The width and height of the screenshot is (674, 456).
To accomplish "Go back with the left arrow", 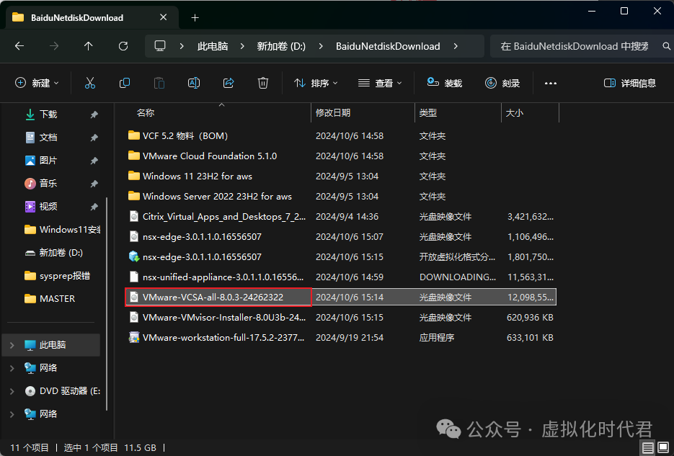I will click(19, 46).
